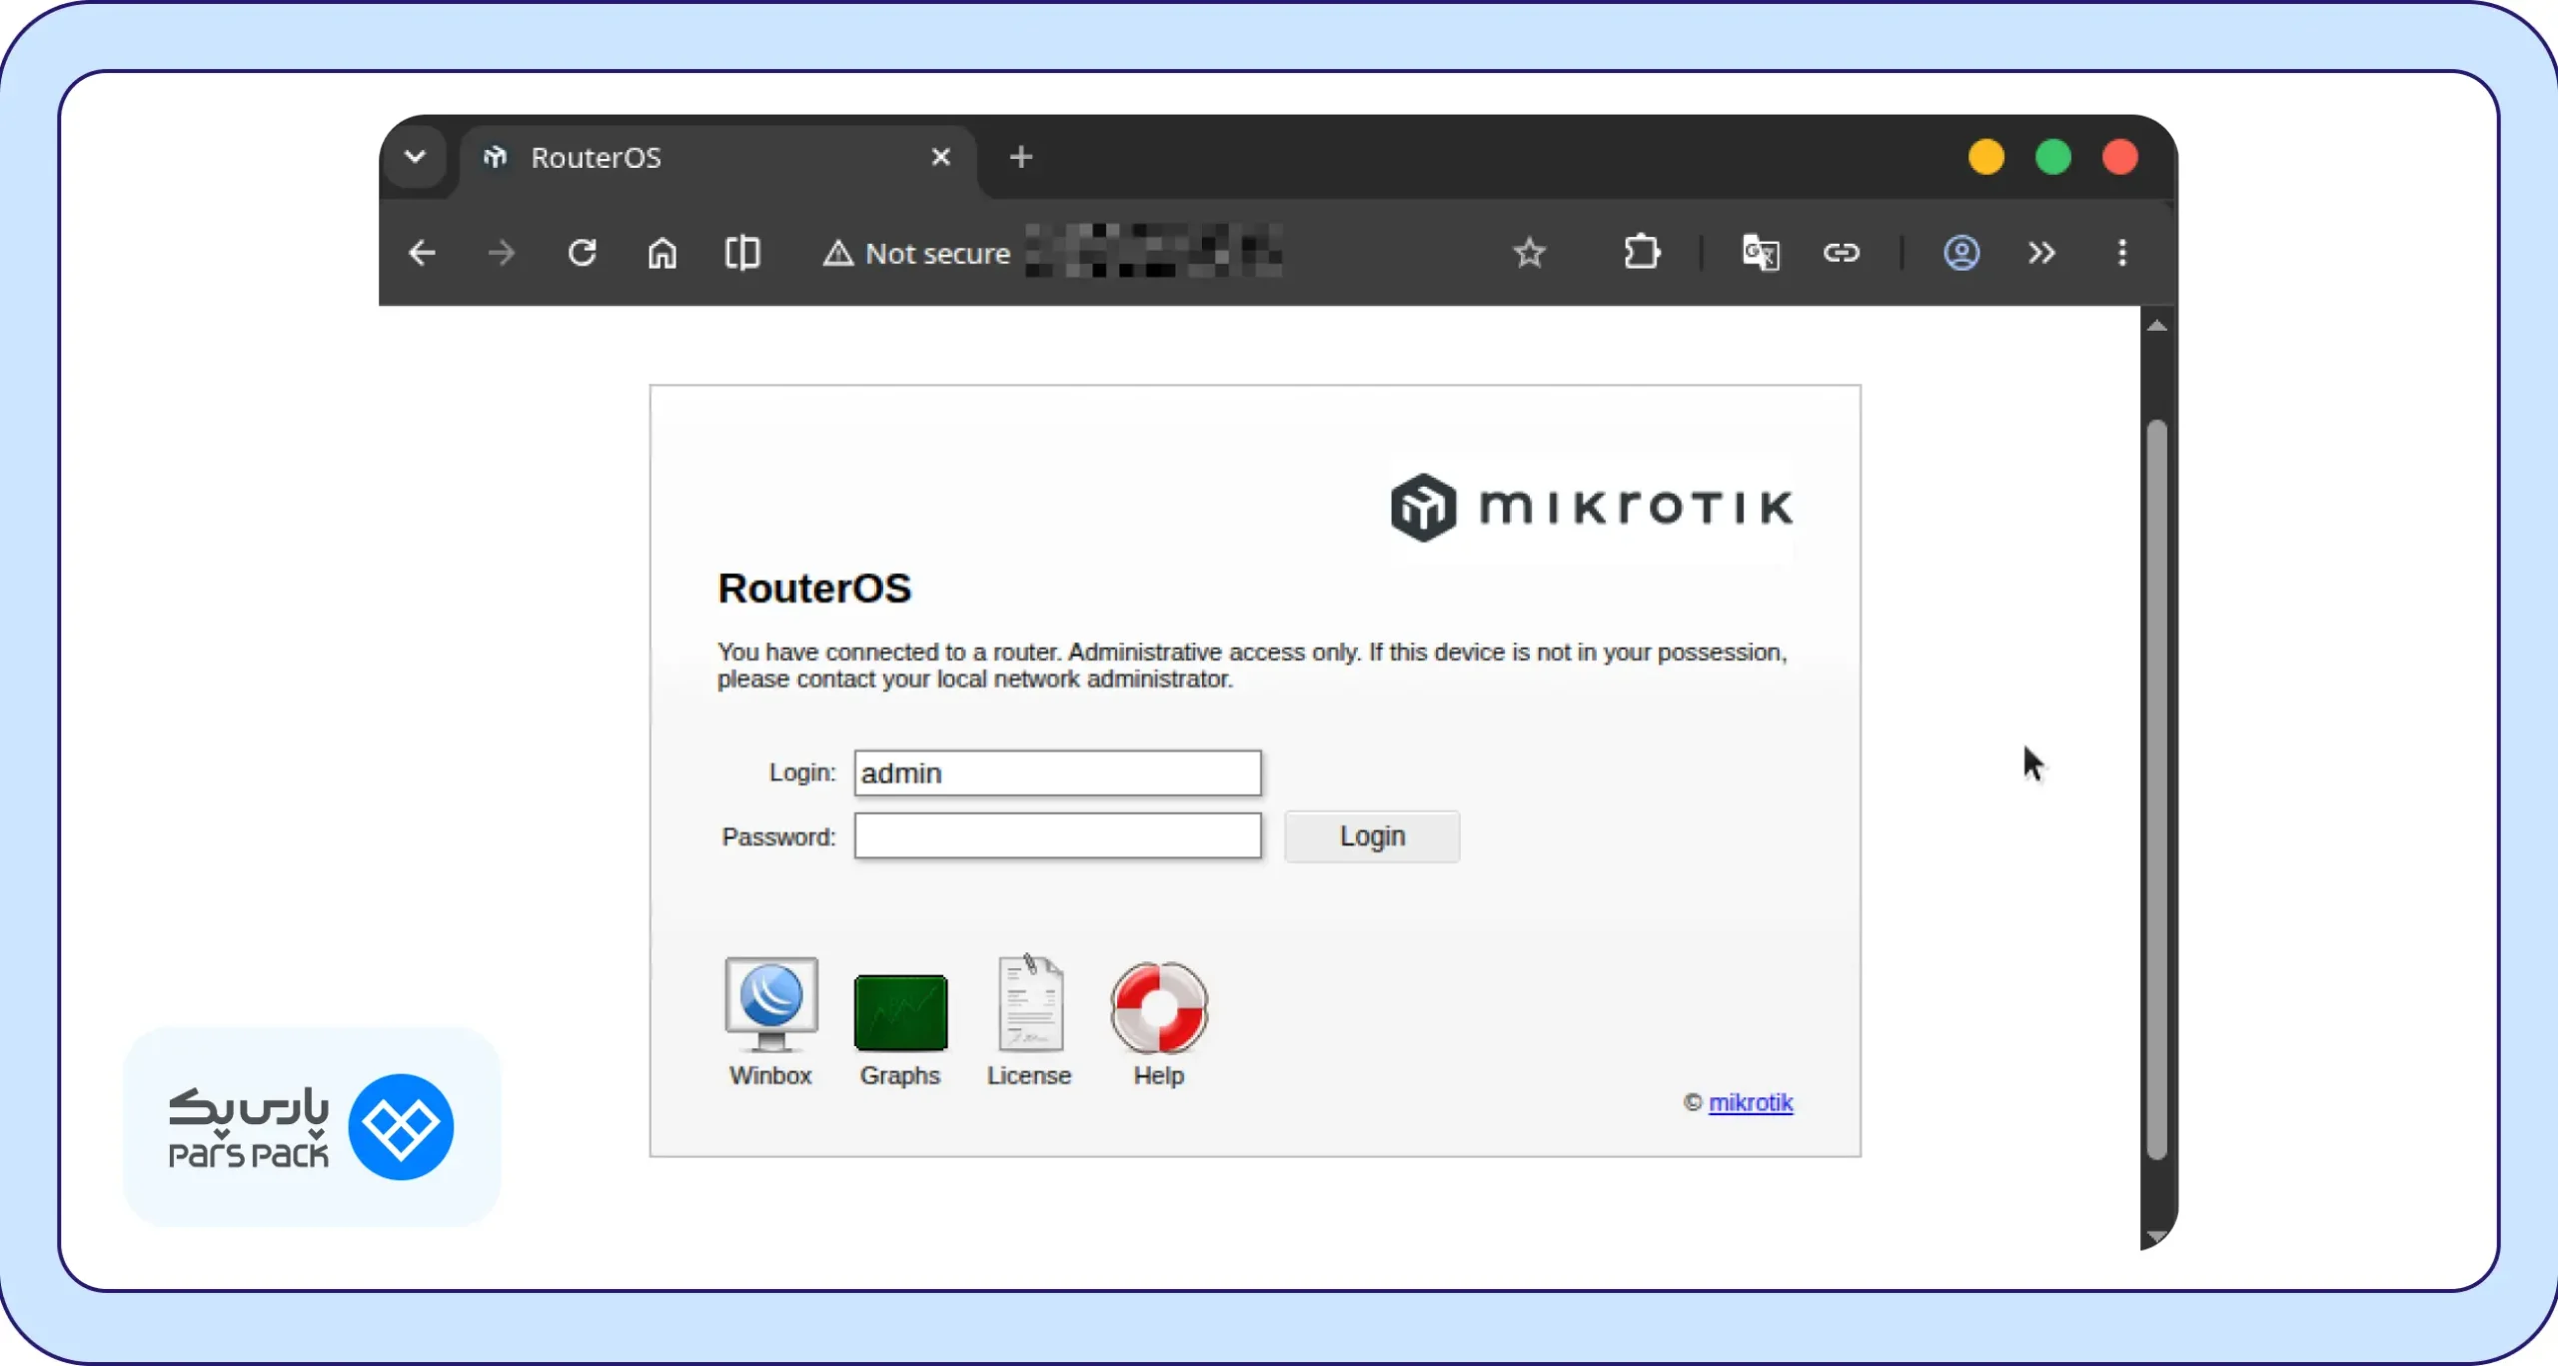Image resolution: width=2558 pixels, height=1366 pixels.
Task: Click the vertical scrollbar thumb
Action: 2157,789
